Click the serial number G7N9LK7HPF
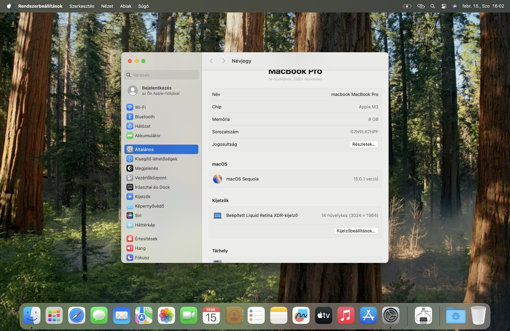Screen dimensions: 510x331 click(x=364, y=132)
